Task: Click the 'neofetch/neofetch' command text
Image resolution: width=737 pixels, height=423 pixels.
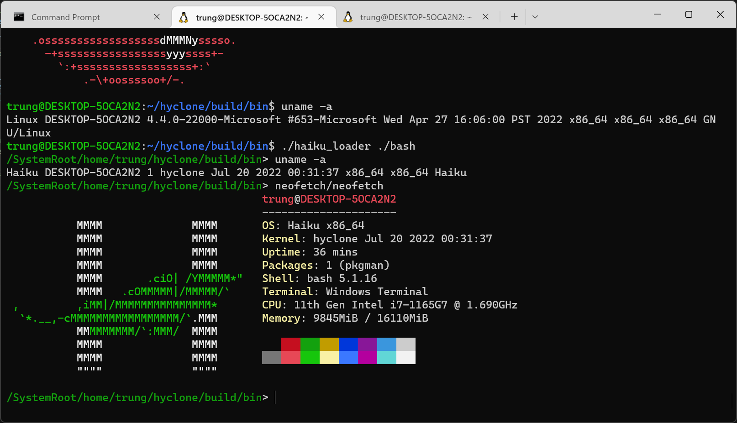Action: tap(329, 186)
